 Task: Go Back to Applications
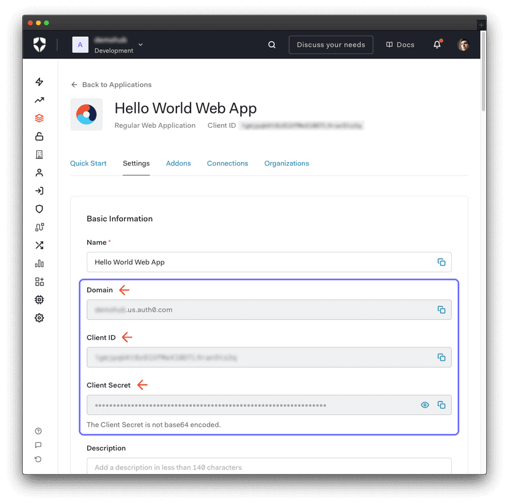(111, 84)
